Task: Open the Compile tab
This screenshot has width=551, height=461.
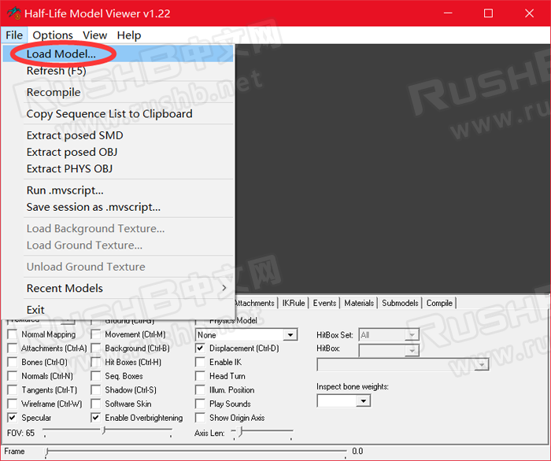Action: click(x=439, y=303)
